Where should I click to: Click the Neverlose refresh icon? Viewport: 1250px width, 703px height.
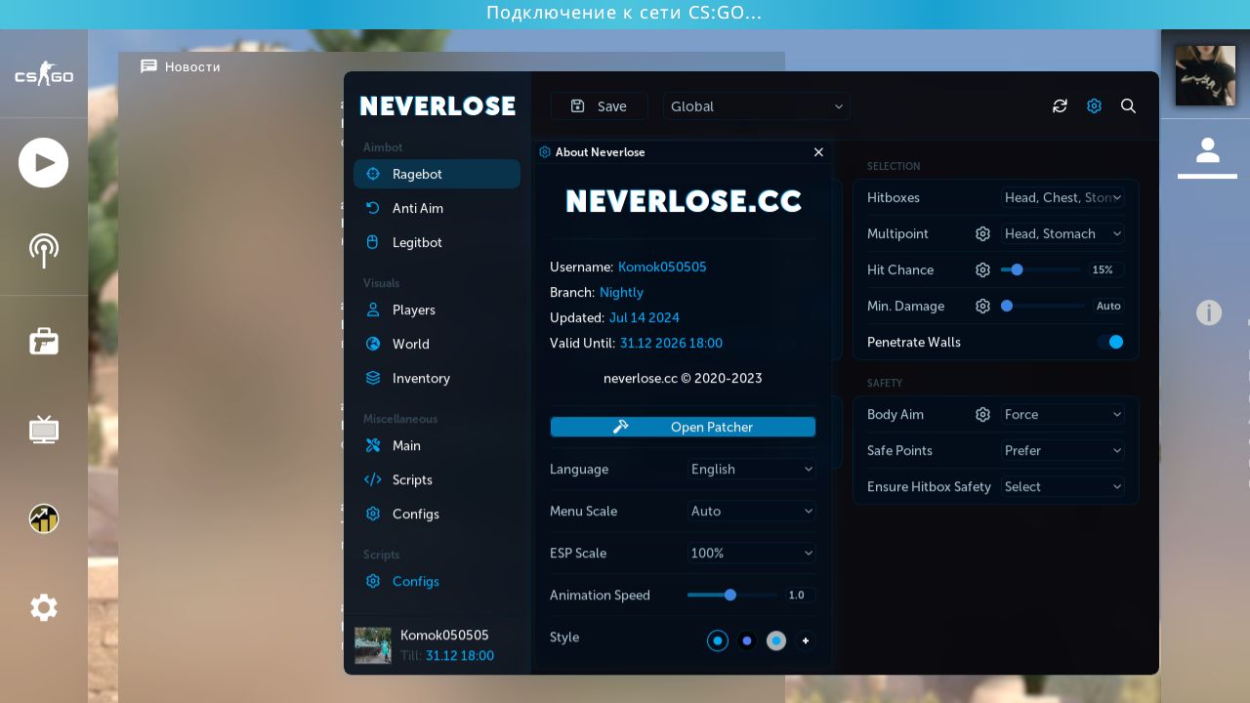(x=1060, y=106)
